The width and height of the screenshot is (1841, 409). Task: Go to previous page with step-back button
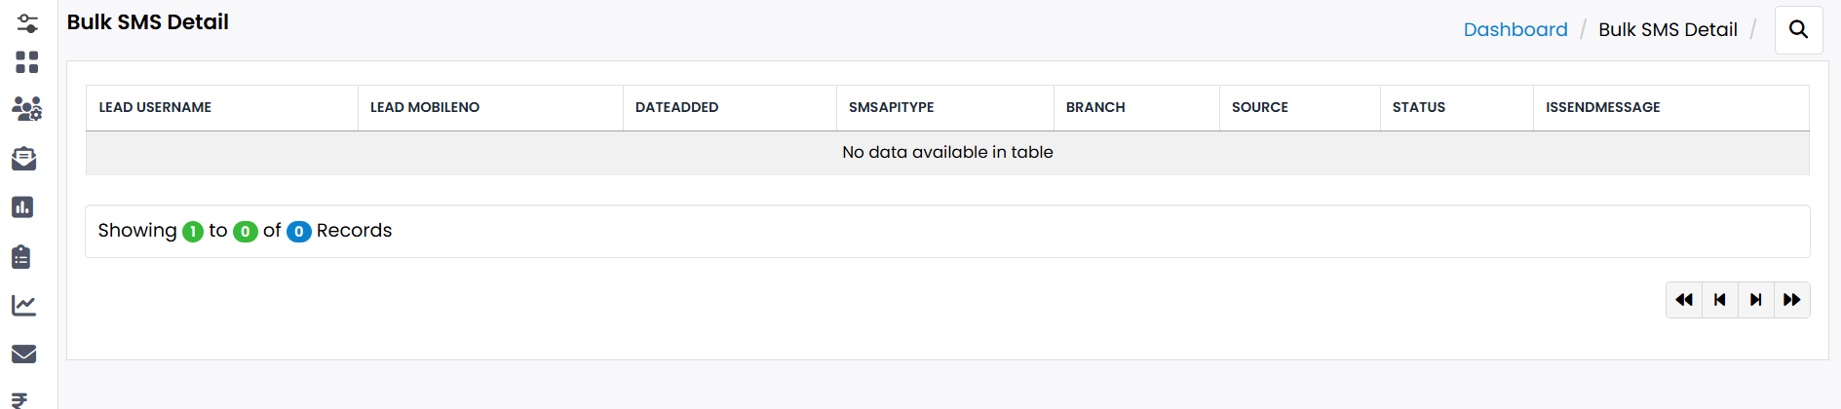(1719, 300)
